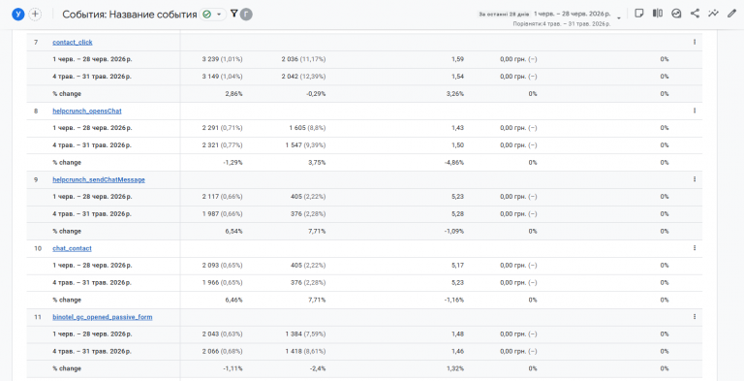Viewport: 744px width, 381px height.
Task: Select event count 3 239 for contact_click
Action: (x=210, y=59)
